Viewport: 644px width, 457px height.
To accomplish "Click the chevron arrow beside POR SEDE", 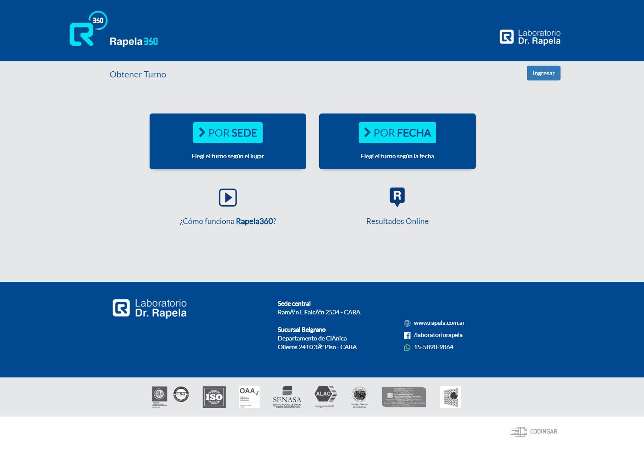I will pos(202,133).
